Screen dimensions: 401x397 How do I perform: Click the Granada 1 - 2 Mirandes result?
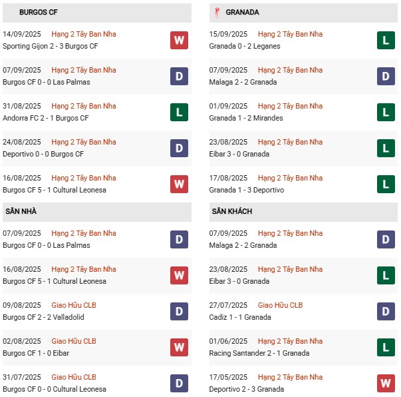pyautogui.click(x=246, y=118)
